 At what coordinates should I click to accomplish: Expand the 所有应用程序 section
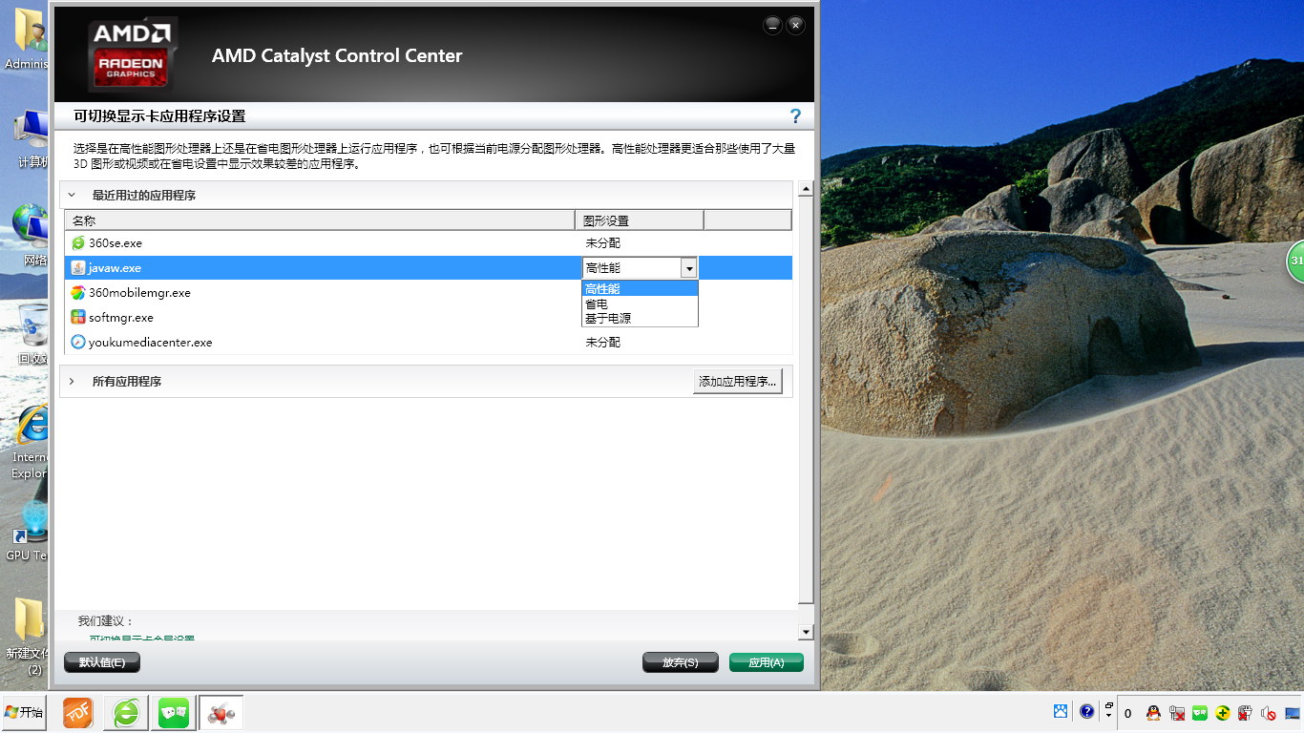point(72,381)
